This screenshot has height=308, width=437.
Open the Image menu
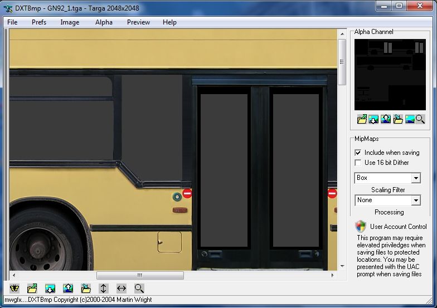[x=70, y=22]
